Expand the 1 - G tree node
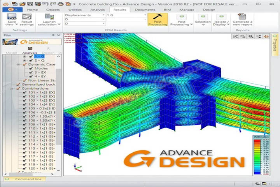 24,56
